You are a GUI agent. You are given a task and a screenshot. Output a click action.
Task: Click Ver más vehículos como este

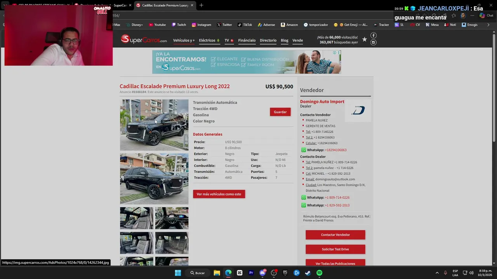click(x=219, y=194)
